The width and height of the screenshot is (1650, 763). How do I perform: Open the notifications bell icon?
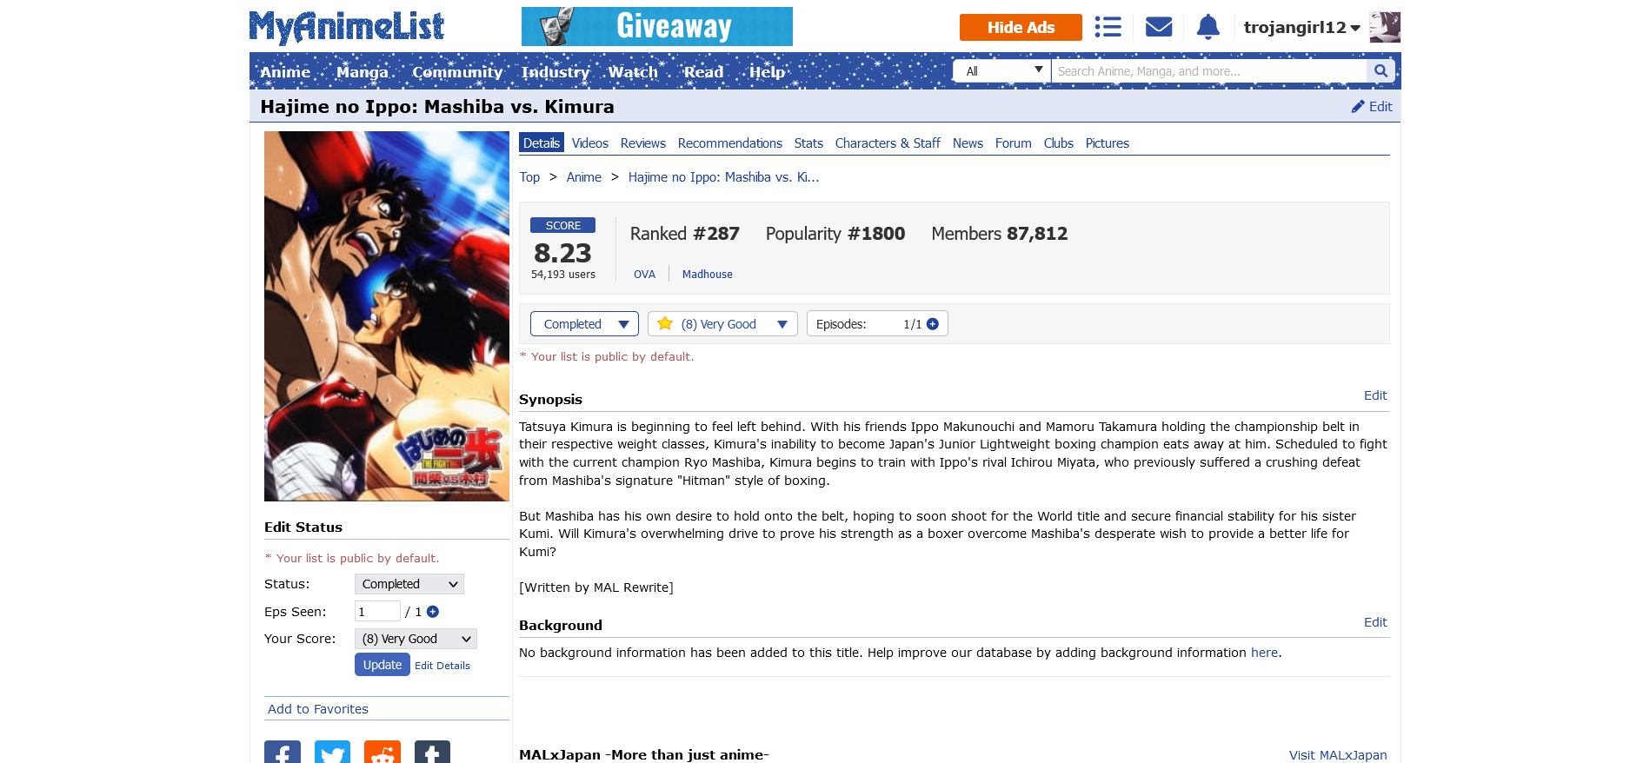pyautogui.click(x=1208, y=27)
